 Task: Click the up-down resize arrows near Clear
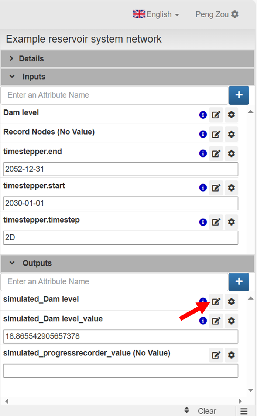pos(187,410)
